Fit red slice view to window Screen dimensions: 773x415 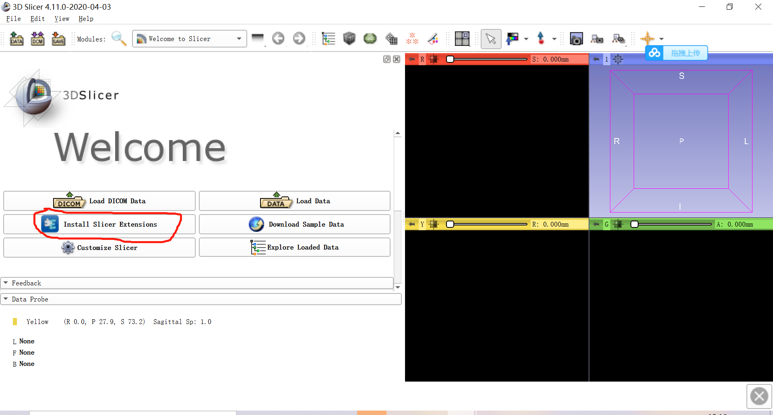click(433, 59)
